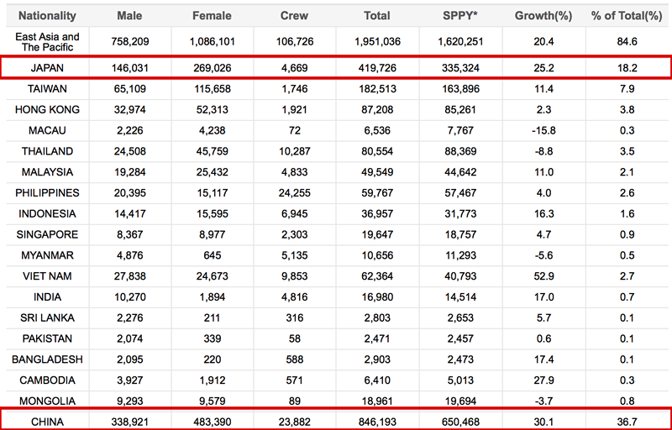The width and height of the screenshot is (672, 430).
Task: Click the Male column header
Action: [x=129, y=16]
